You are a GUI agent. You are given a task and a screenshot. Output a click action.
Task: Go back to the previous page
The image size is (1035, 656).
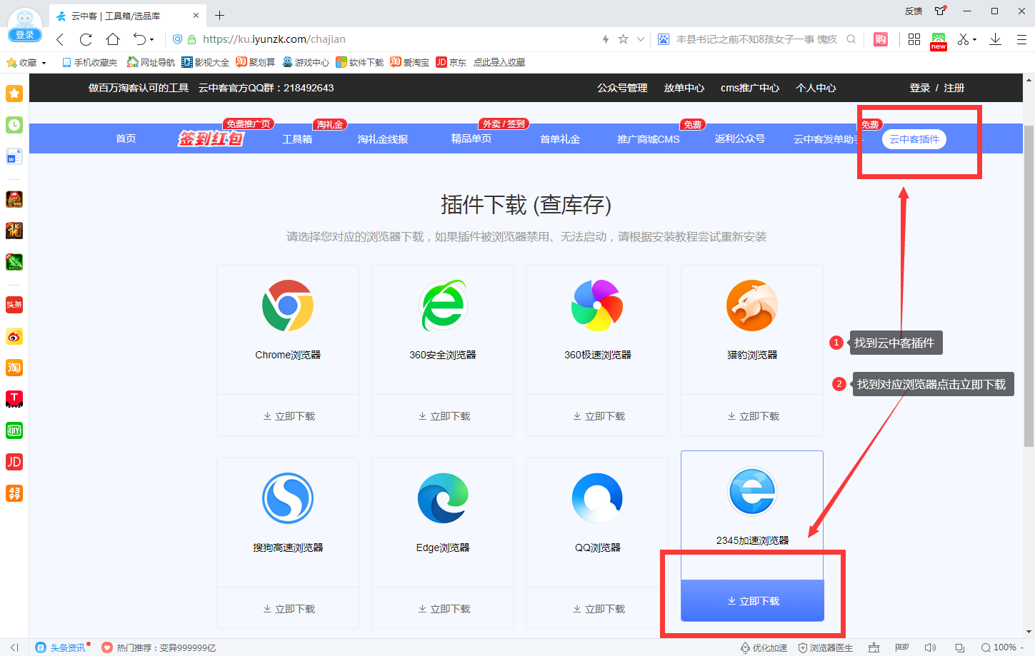60,39
